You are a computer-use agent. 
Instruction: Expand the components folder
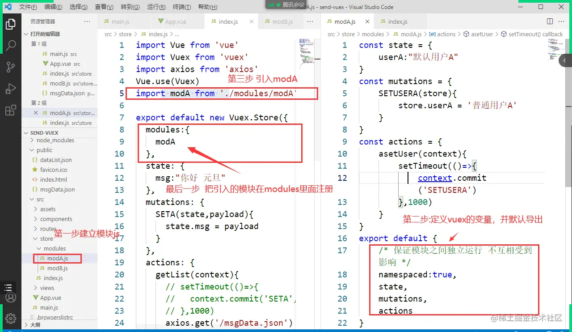[56, 219]
